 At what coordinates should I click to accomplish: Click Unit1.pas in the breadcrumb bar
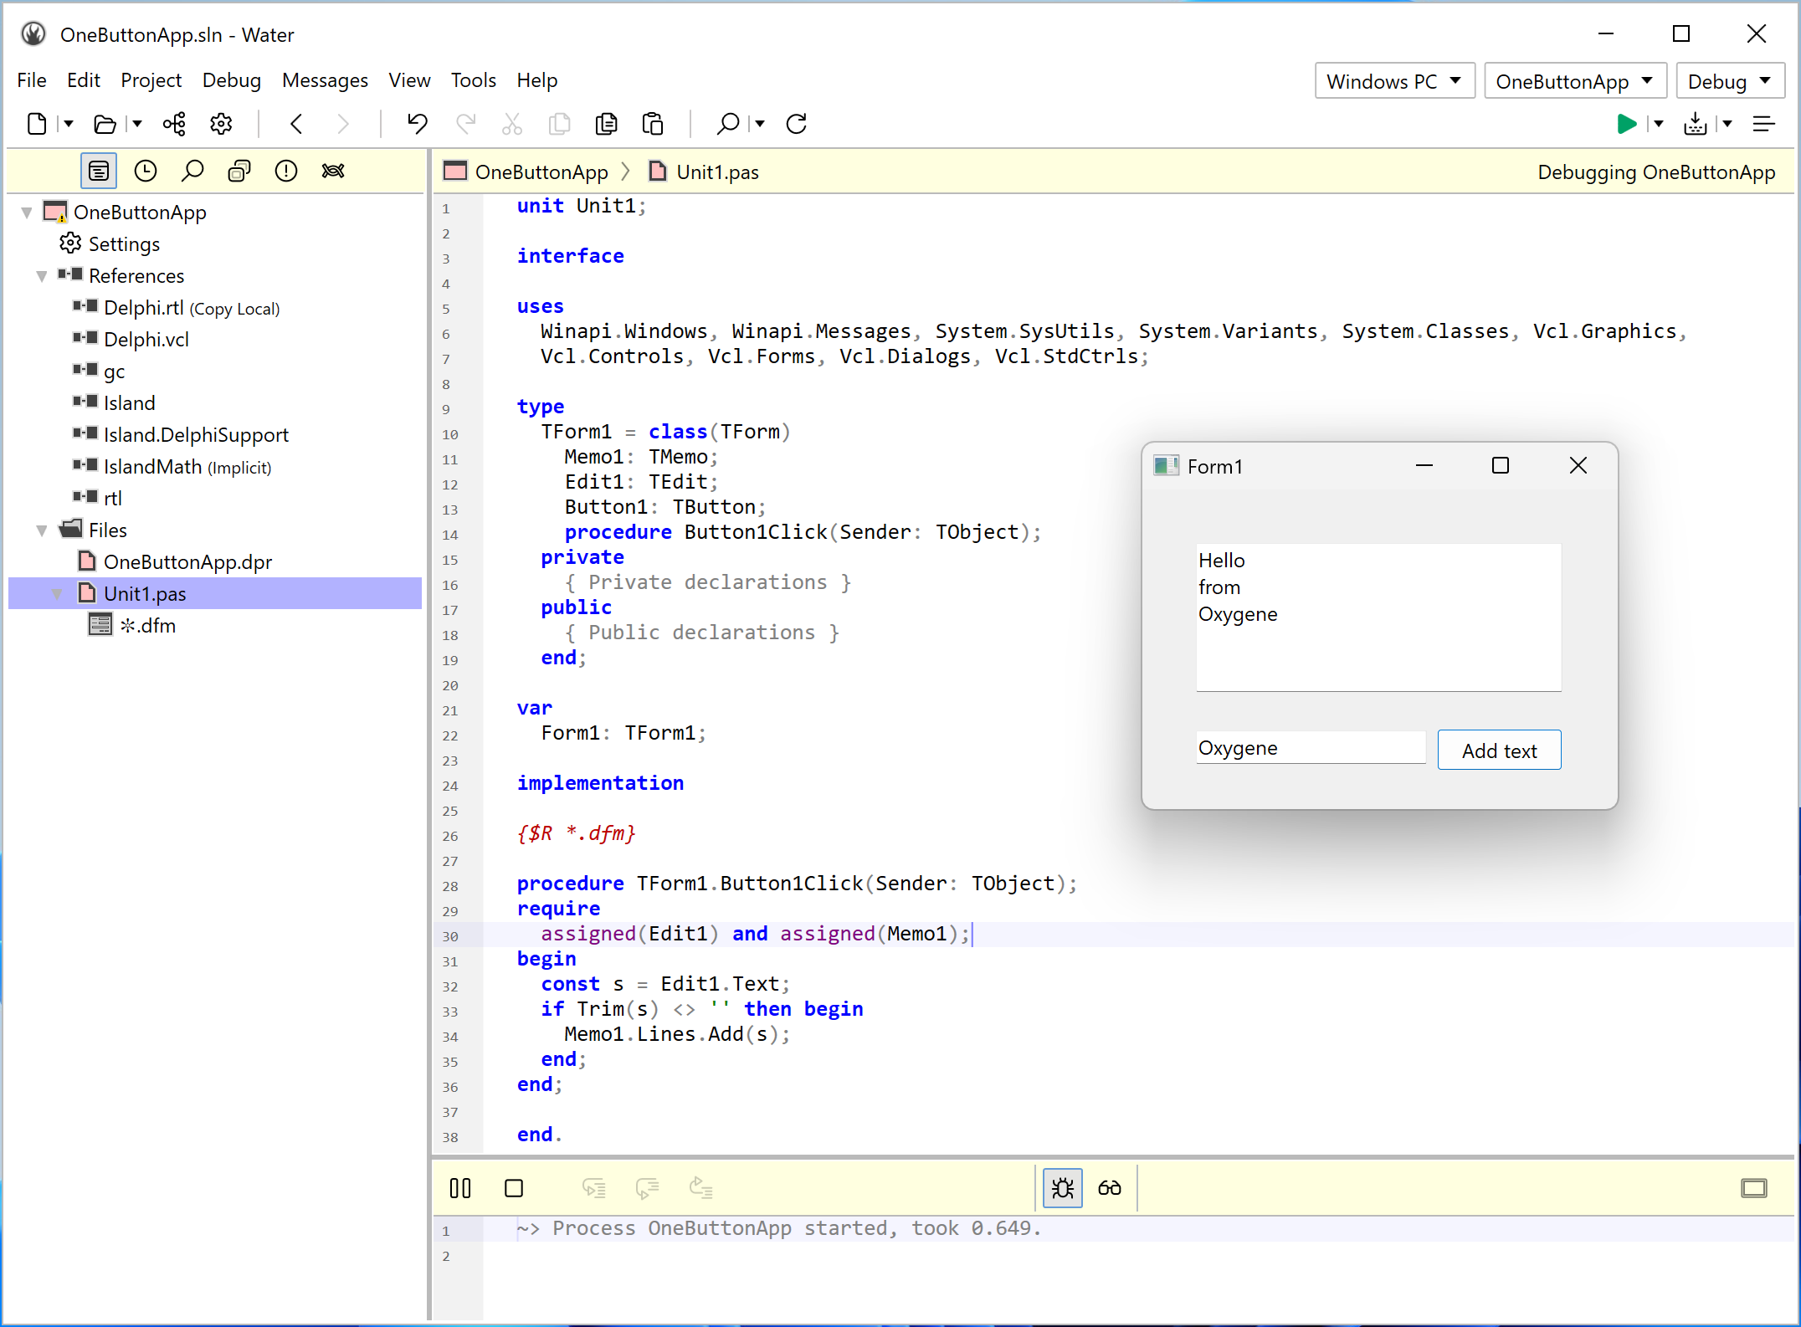tap(717, 172)
